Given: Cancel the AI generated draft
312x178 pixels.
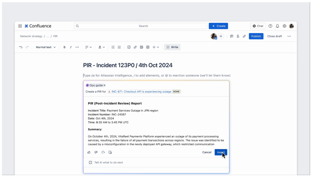Looking at the screenshot, I should point(207,152).
